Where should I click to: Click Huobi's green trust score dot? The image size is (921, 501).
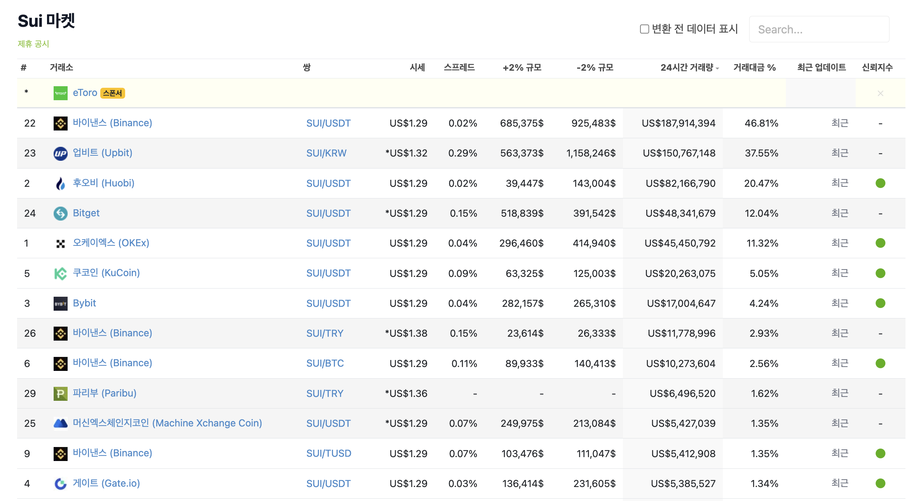[x=880, y=183]
